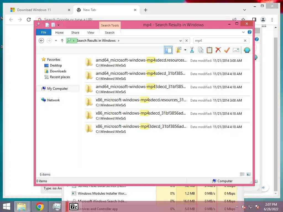Click the magnifier icon in Explorer title bar

point(38,25)
